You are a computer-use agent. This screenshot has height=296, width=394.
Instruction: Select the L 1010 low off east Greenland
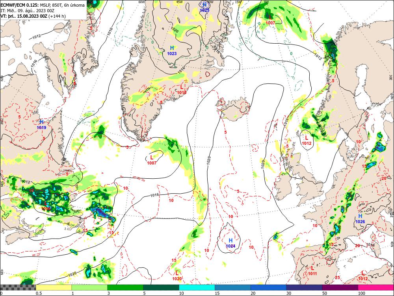tap(182, 90)
